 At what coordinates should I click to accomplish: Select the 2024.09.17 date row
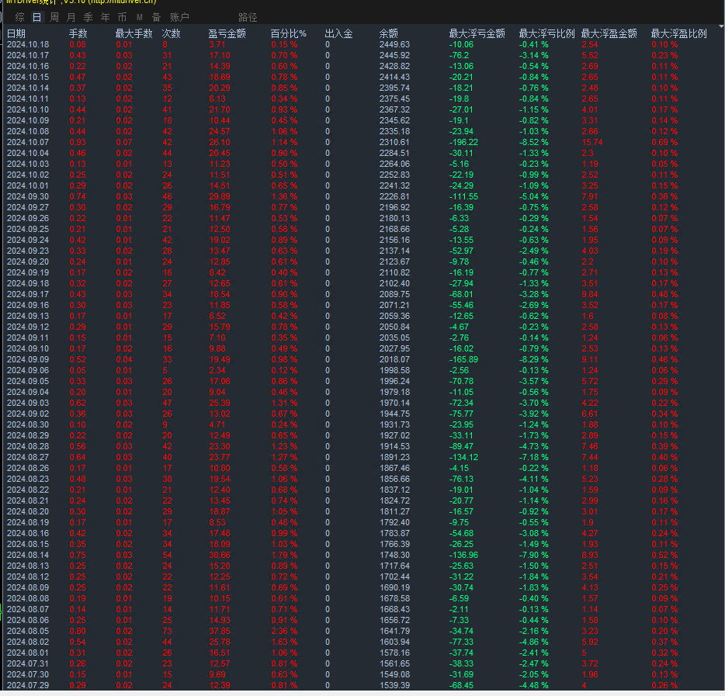click(28, 294)
